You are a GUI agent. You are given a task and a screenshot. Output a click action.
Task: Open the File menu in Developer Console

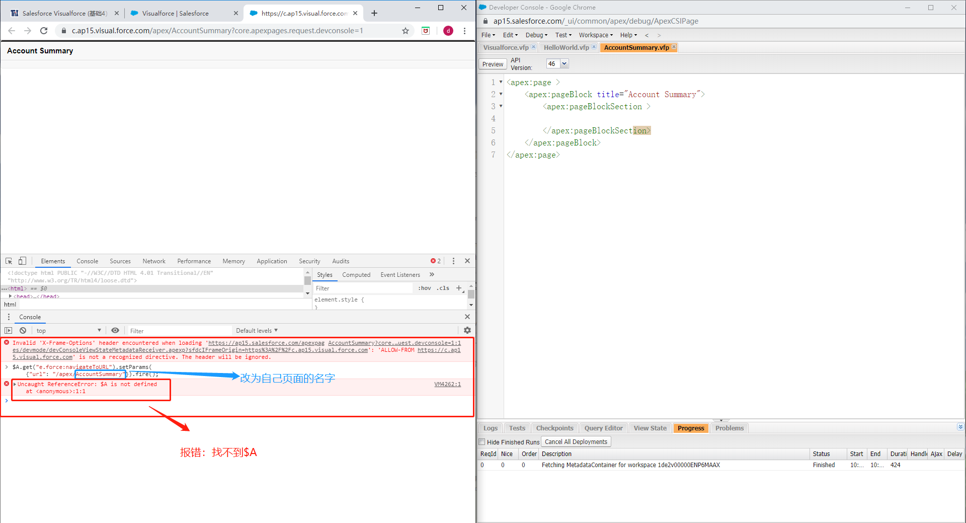click(x=488, y=35)
